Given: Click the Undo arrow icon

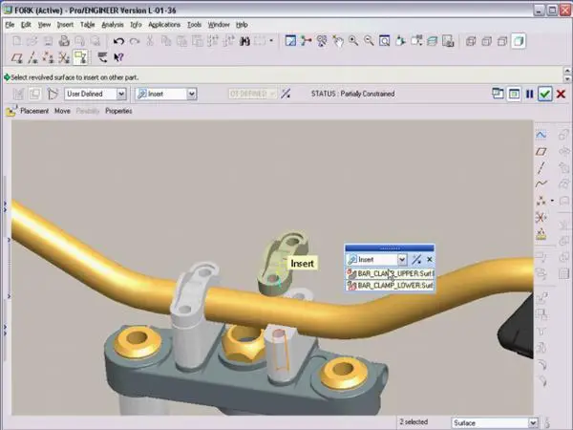Looking at the screenshot, I should click(118, 41).
